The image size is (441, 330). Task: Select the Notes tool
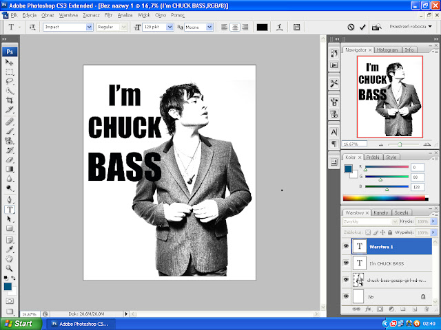coord(9,240)
